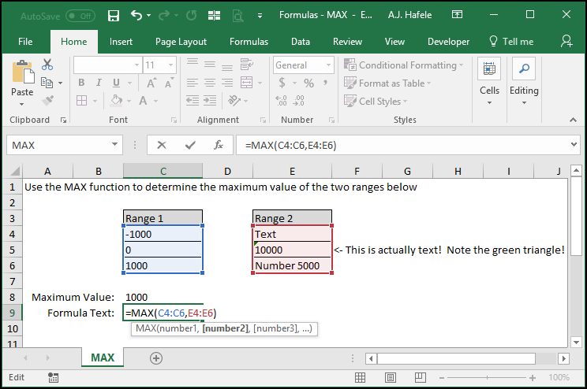
Task: Open the Cells group dropdown
Action: 489,83
